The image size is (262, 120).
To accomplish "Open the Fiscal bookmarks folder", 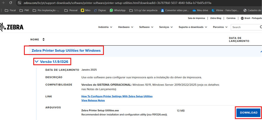I will (x=10, y=10).
